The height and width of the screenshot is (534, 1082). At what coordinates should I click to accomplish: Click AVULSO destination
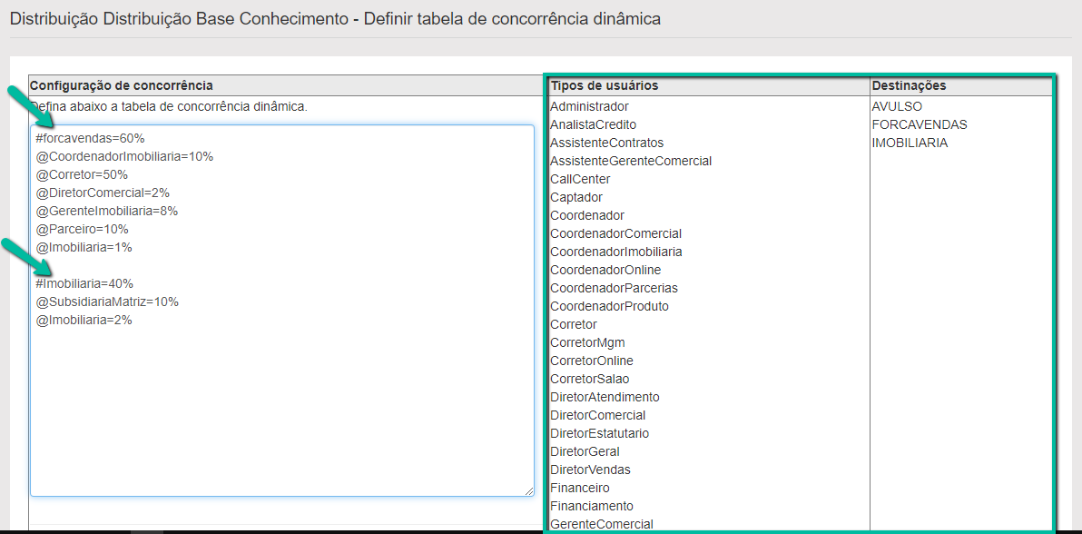[897, 106]
